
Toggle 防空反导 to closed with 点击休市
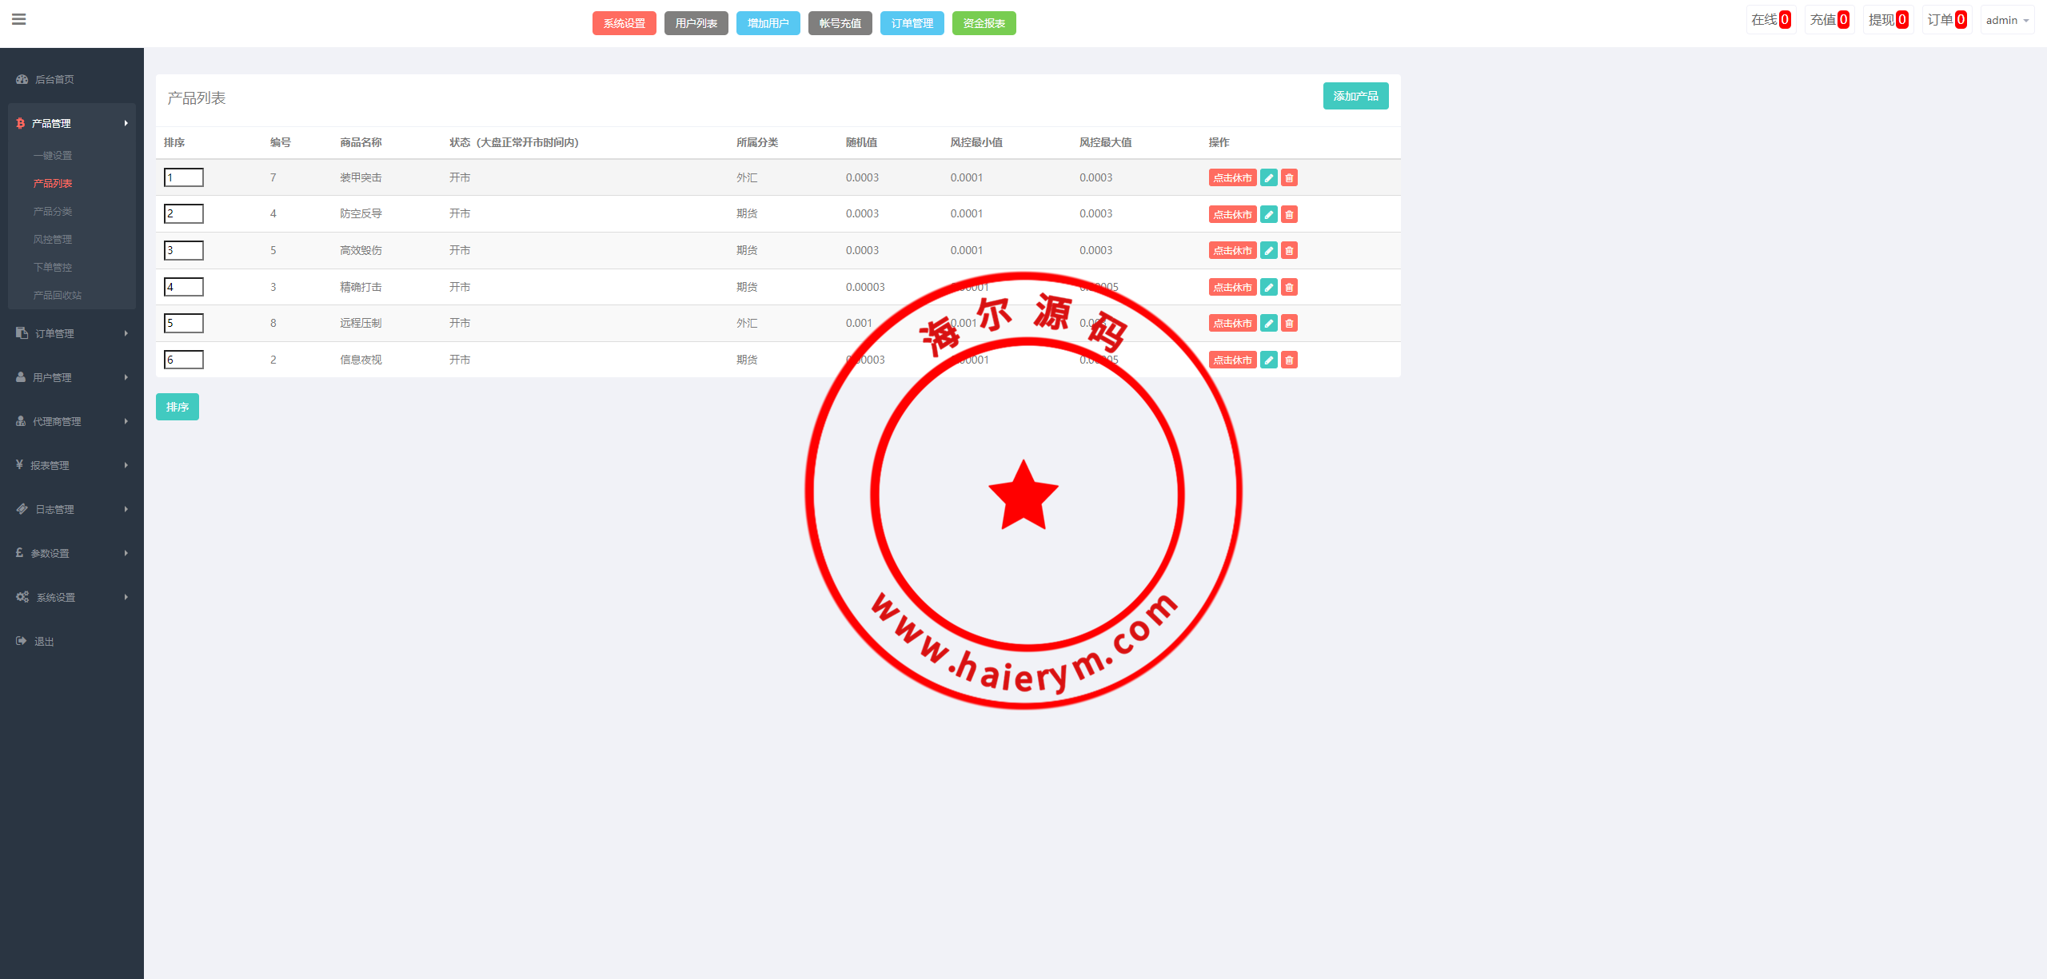(1232, 213)
